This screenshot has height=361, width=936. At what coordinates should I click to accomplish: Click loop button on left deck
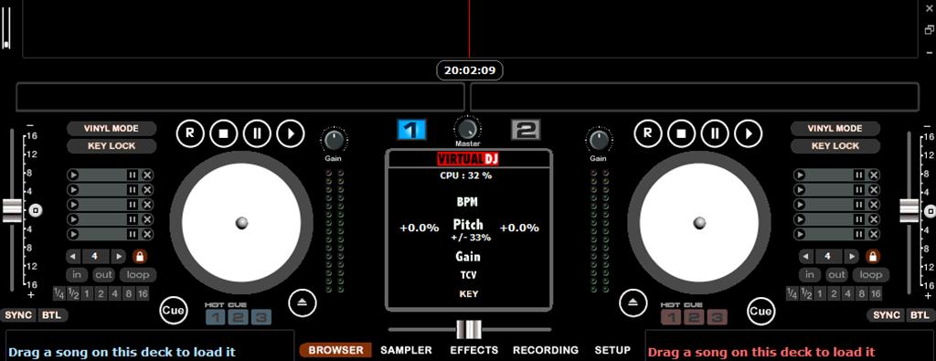[x=138, y=274]
